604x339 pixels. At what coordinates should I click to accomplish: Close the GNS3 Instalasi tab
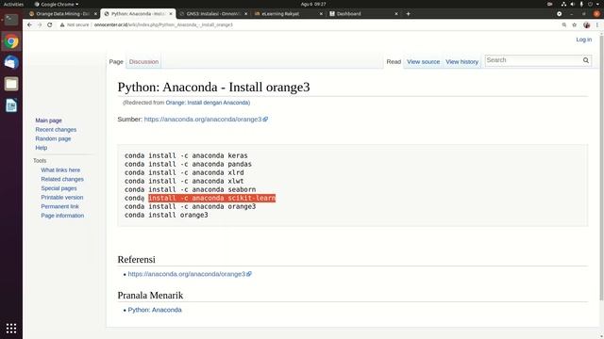(x=245, y=13)
